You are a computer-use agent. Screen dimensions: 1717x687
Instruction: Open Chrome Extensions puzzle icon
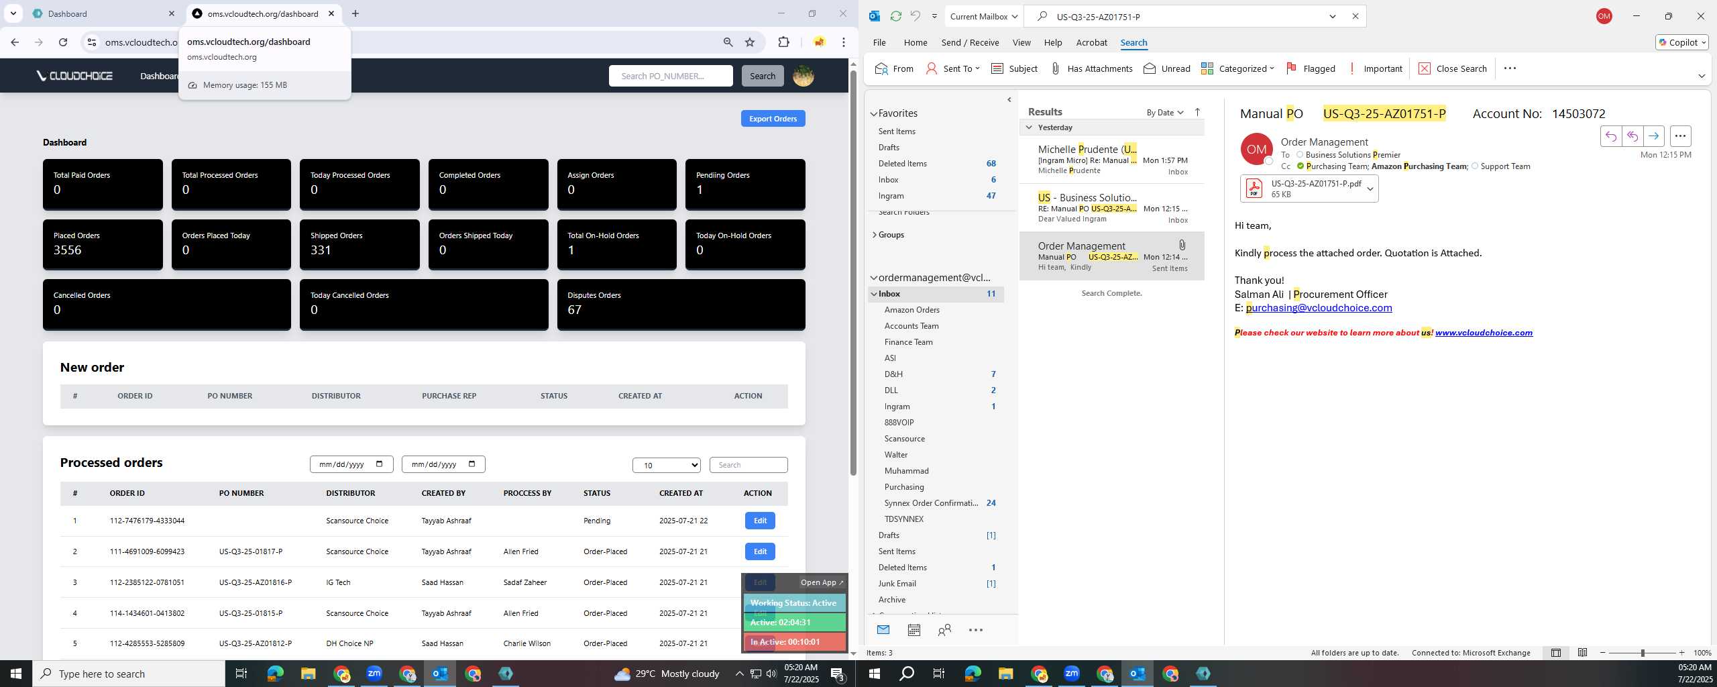pos(783,42)
